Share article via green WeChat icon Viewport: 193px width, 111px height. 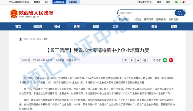click(165, 60)
